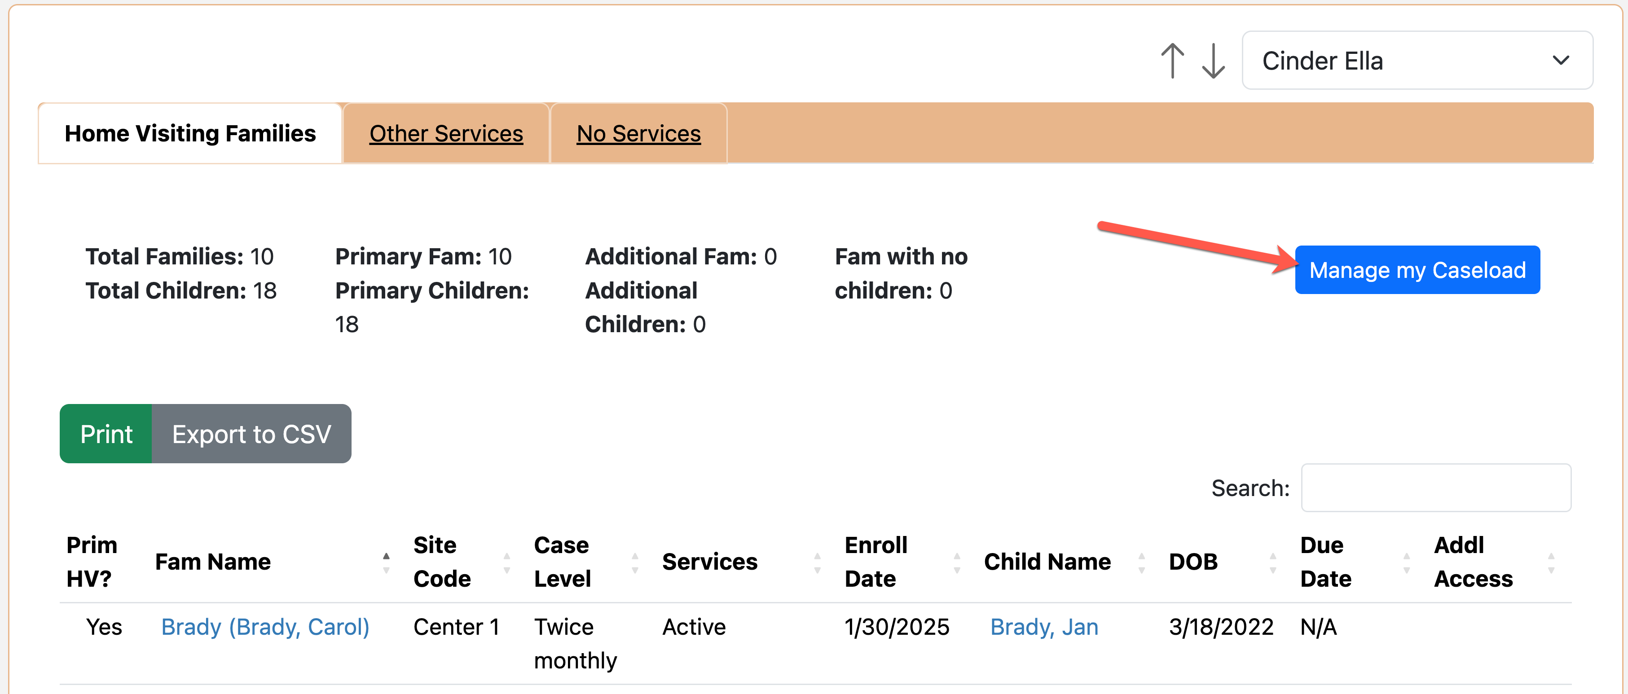Open the Brady (Brady, Carol) family link
This screenshot has height=694, width=1628.
pos(265,627)
